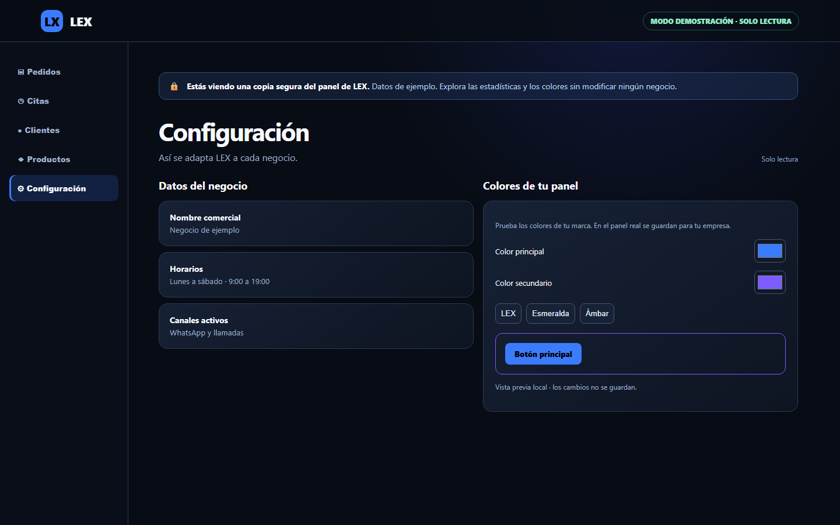The image size is (840, 525).
Task: Click the text 'WhatsApp y llamadas'
Action: tap(206, 333)
